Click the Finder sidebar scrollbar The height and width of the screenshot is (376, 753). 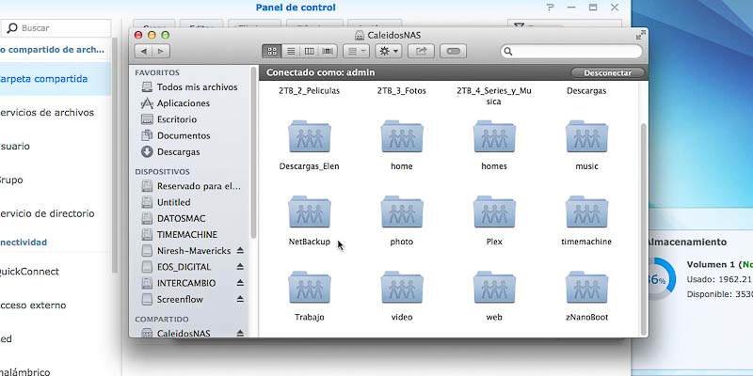pos(253,153)
